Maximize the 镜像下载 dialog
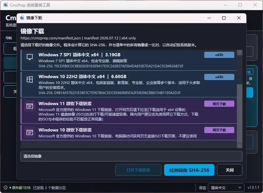Viewport: 263px width, 193px height. [224, 18]
